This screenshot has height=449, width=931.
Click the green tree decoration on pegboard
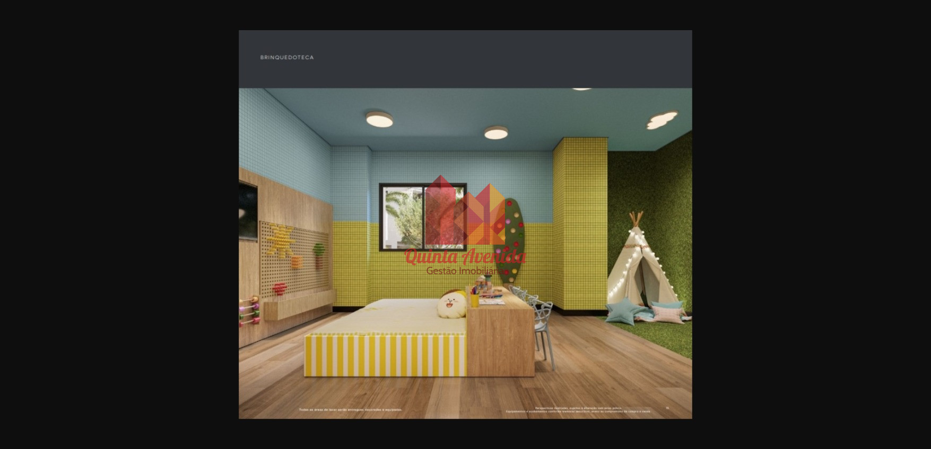point(318,253)
